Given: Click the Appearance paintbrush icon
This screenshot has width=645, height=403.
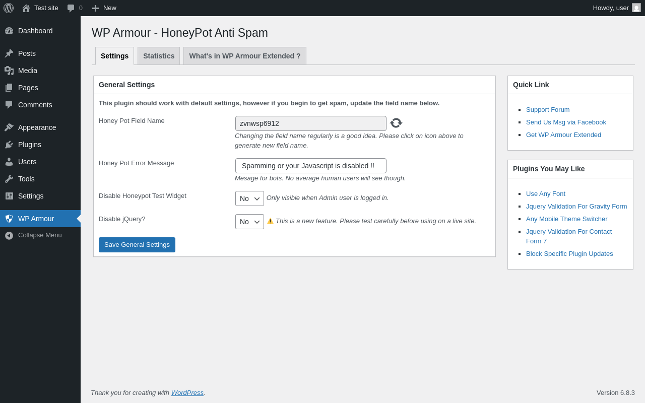Looking at the screenshot, I should [x=9, y=127].
